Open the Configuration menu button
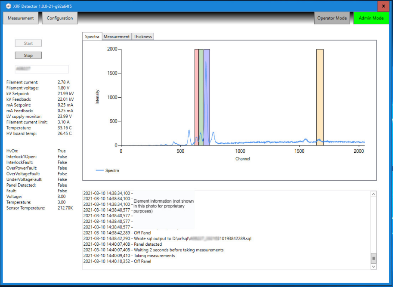This screenshot has height=287, width=393. click(60, 18)
